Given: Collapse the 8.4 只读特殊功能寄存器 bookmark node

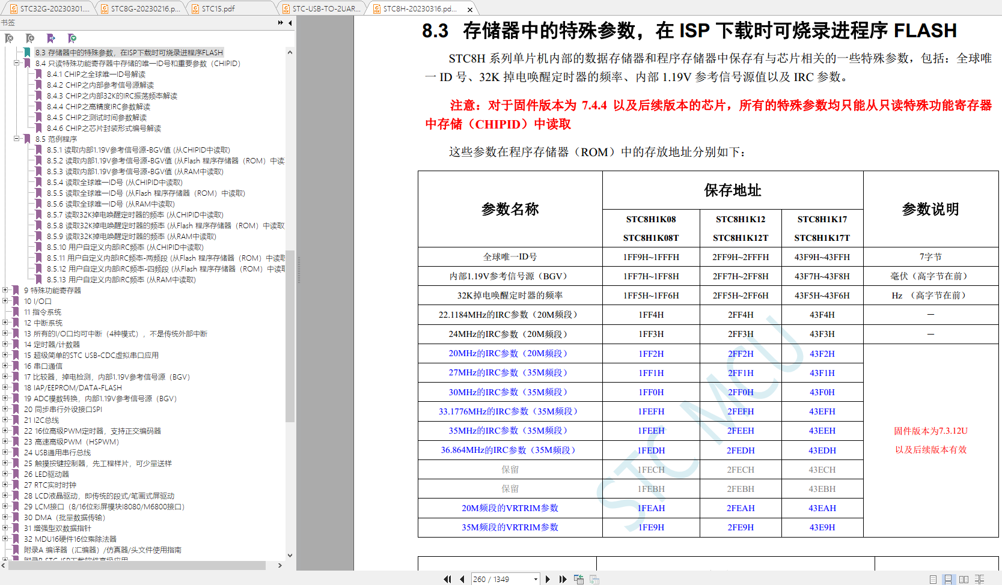Looking at the screenshot, I should coord(17,63).
